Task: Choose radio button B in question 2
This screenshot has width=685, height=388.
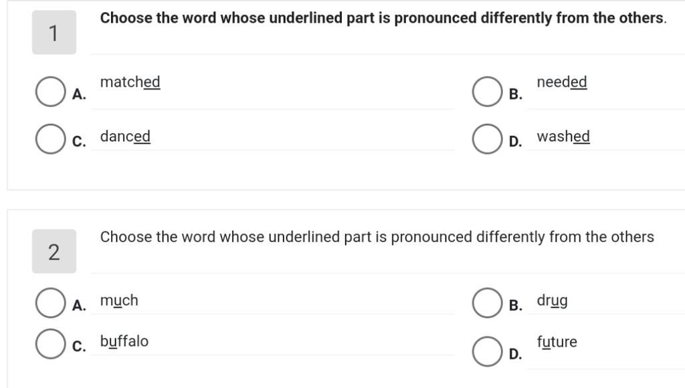Action: pyautogui.click(x=487, y=304)
